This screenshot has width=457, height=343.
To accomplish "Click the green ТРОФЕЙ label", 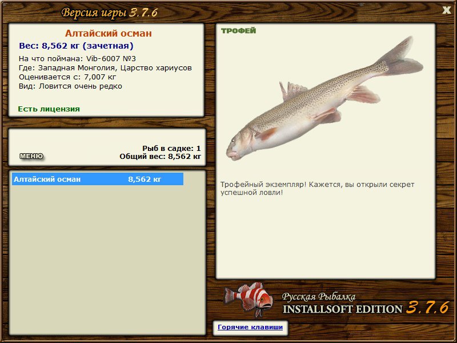I will coord(238,31).
